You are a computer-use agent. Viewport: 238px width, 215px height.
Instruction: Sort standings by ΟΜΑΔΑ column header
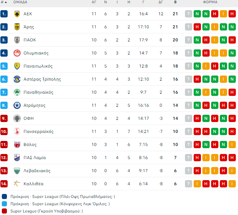[x=20, y=2]
